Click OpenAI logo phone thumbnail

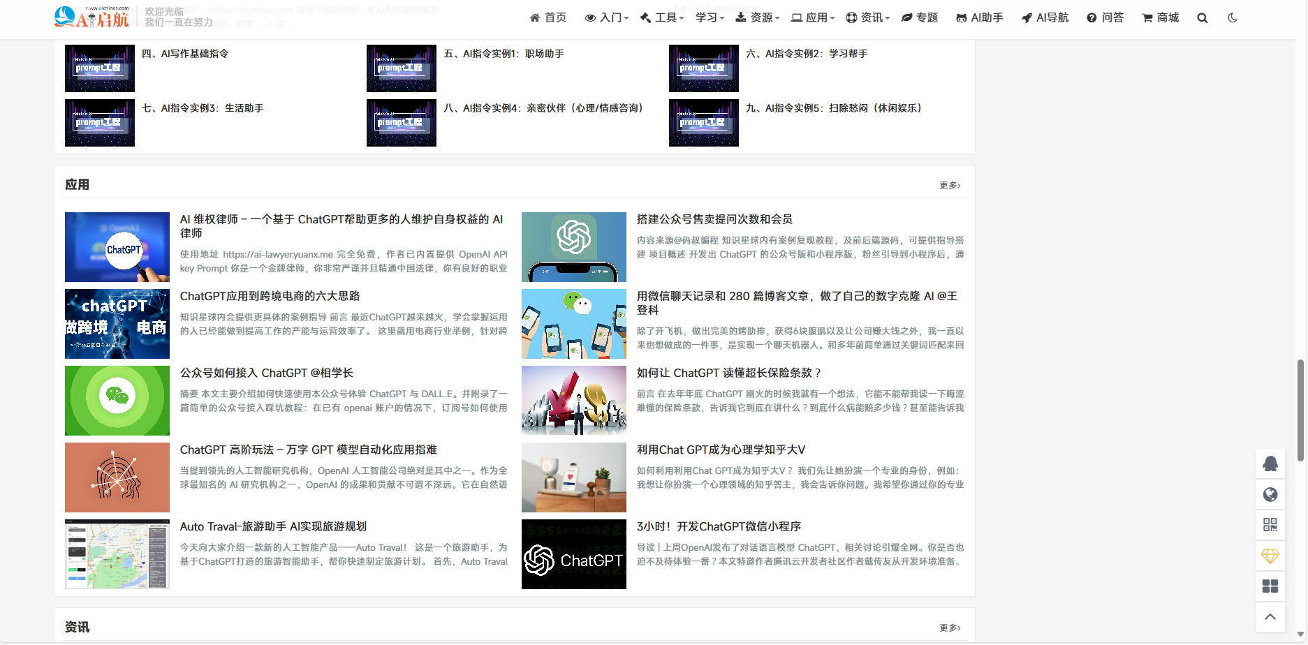point(574,247)
